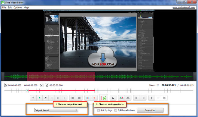Click the selection end scissors bracket icon
The width and height of the screenshot is (198, 117).
click(42, 85)
